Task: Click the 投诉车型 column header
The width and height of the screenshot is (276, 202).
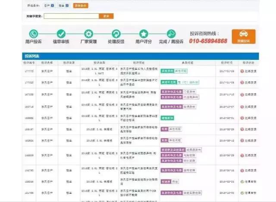Action: pos(99,63)
